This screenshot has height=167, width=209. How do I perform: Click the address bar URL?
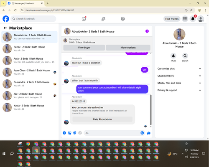pyautogui.click(x=50, y=10)
